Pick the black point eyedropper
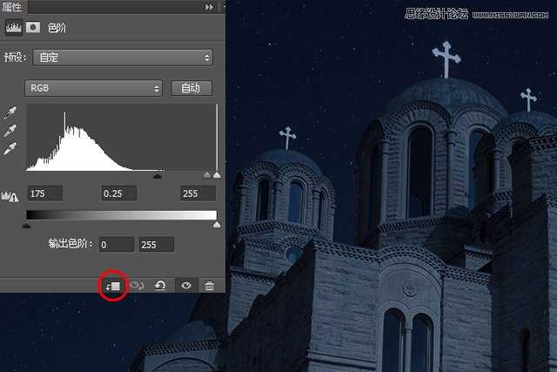 (x=11, y=113)
